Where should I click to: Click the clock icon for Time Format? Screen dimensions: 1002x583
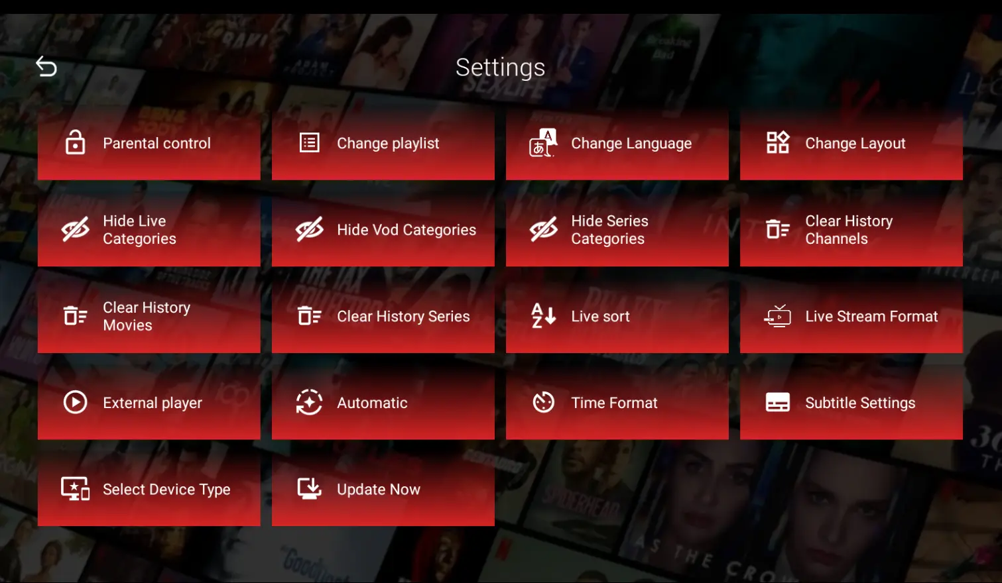tap(544, 402)
